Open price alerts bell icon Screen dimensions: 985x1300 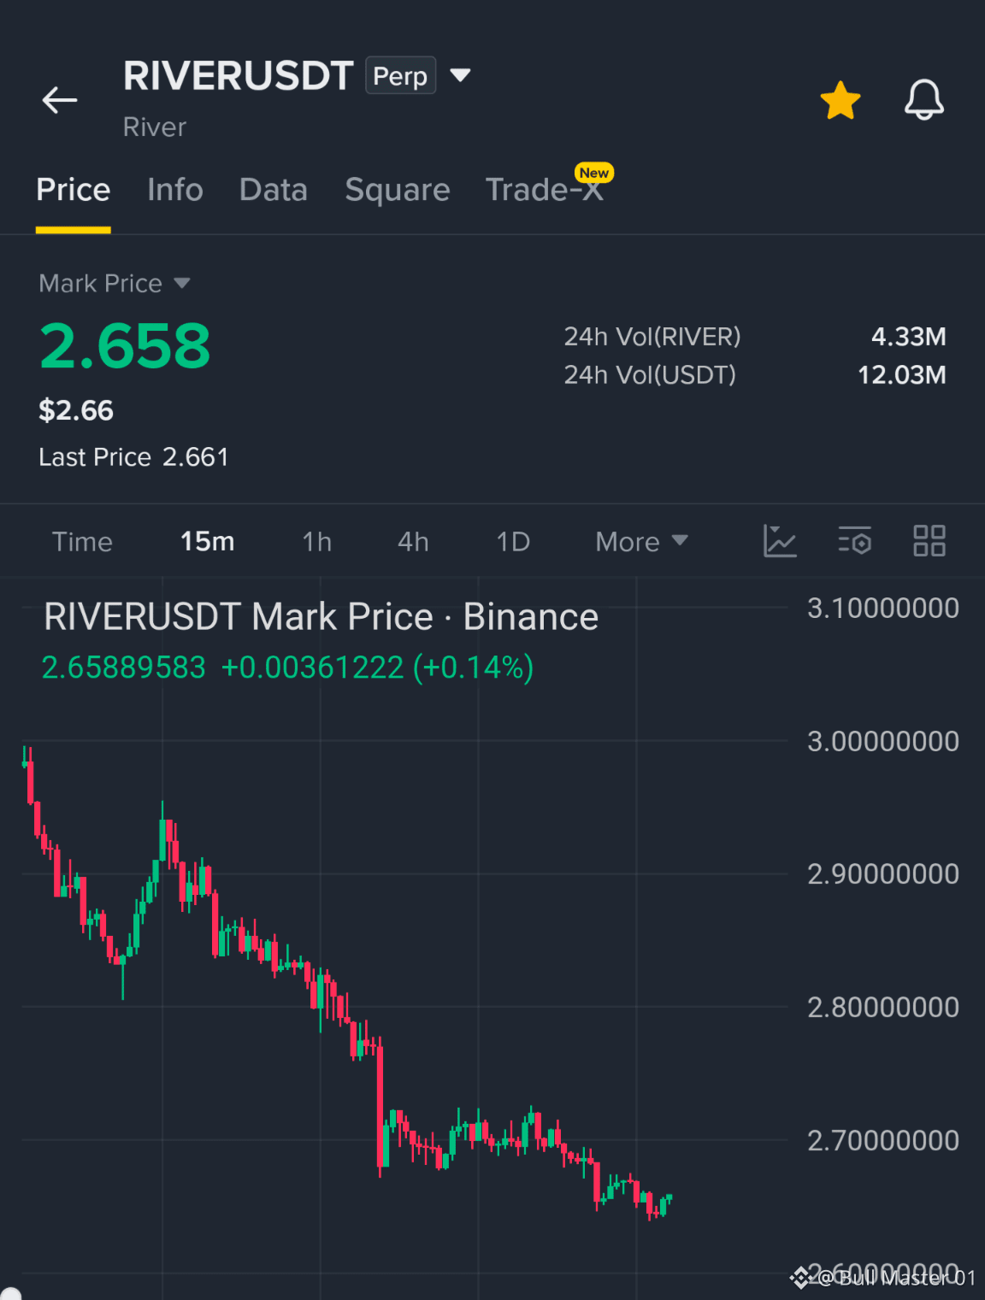924,100
